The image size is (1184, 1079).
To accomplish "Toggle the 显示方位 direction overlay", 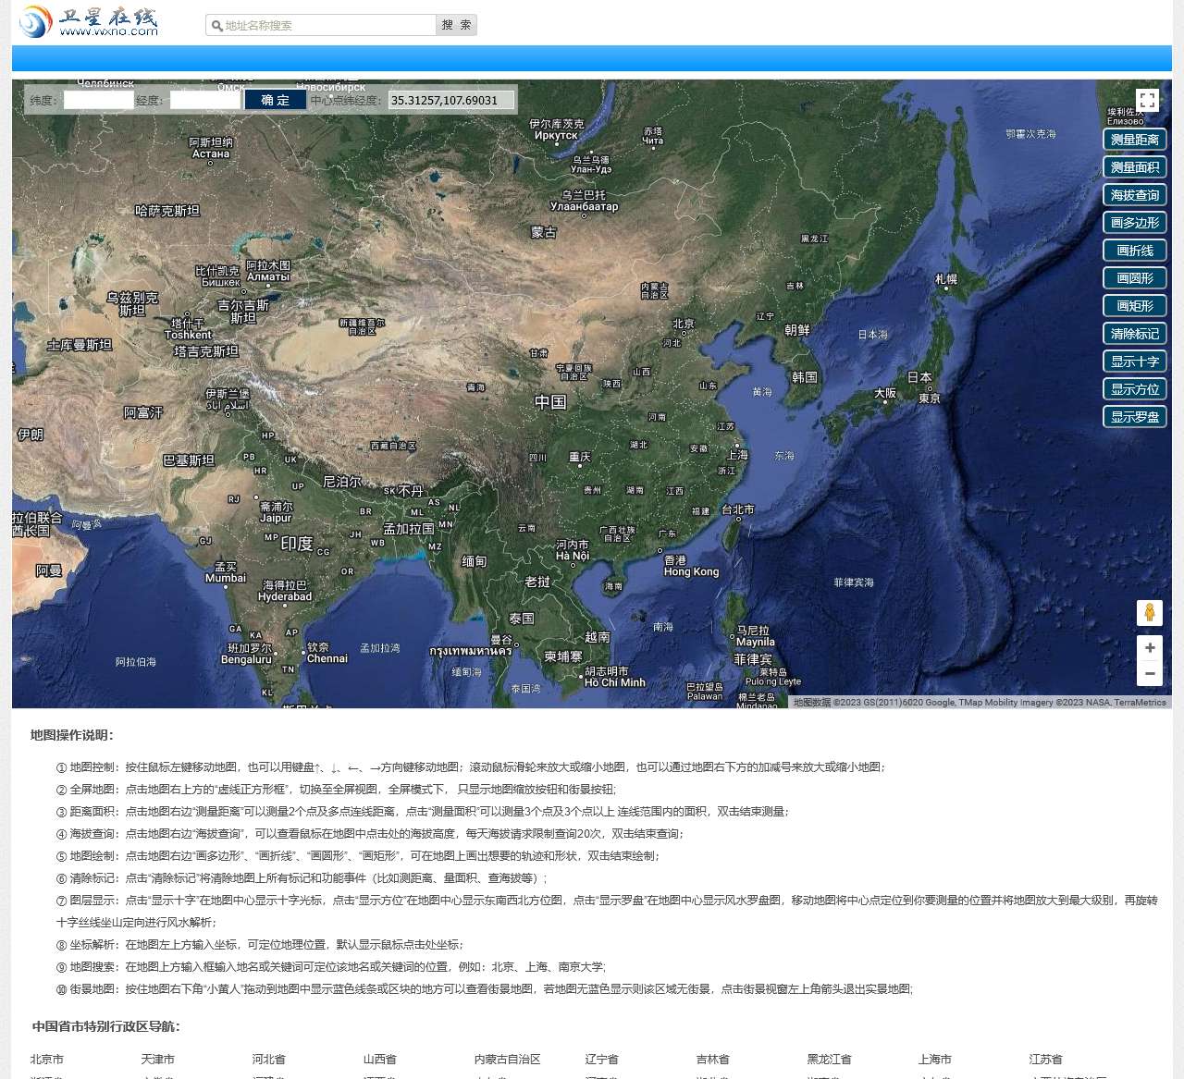I will pos(1134,389).
